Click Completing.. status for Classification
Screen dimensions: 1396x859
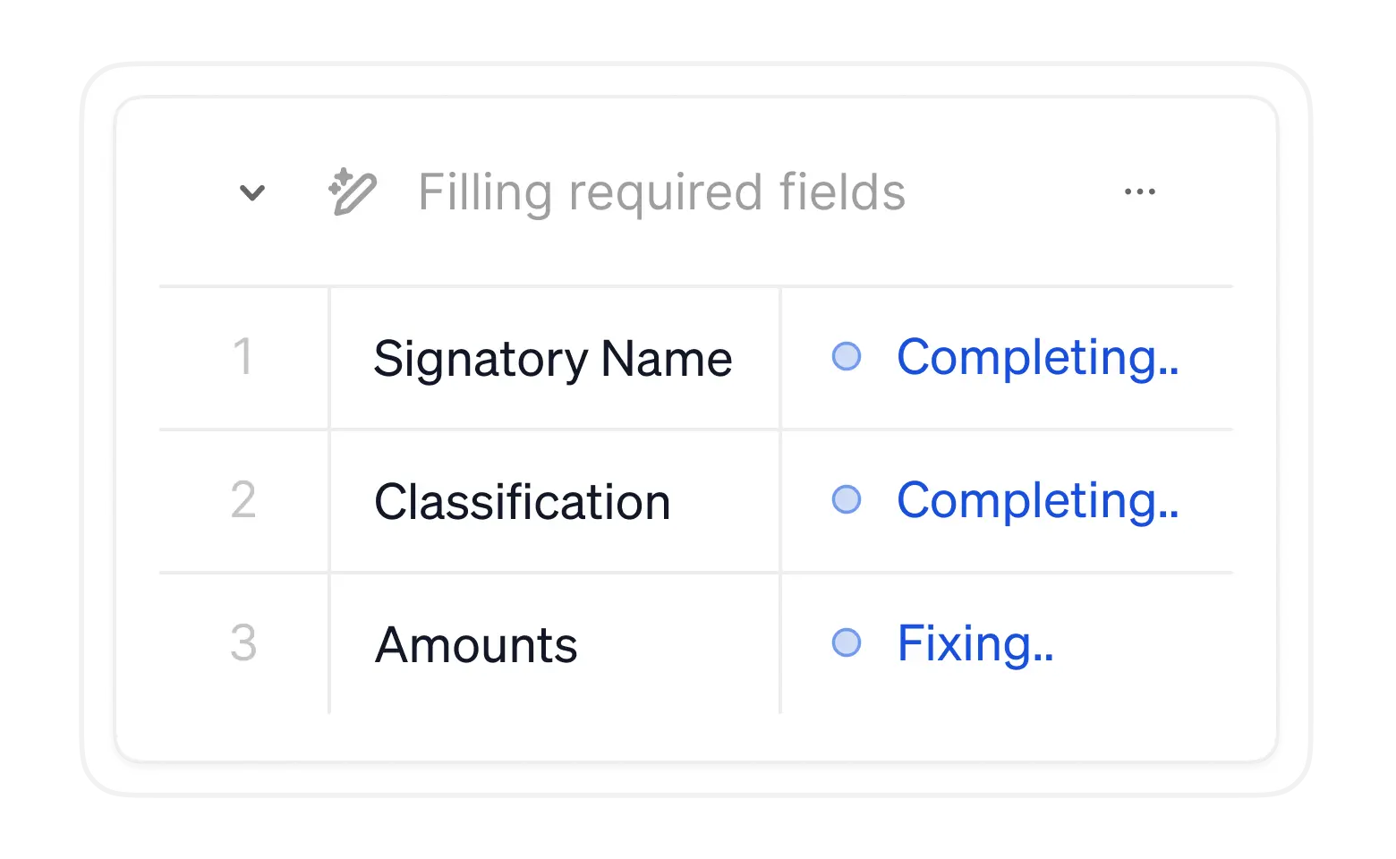click(x=1037, y=500)
